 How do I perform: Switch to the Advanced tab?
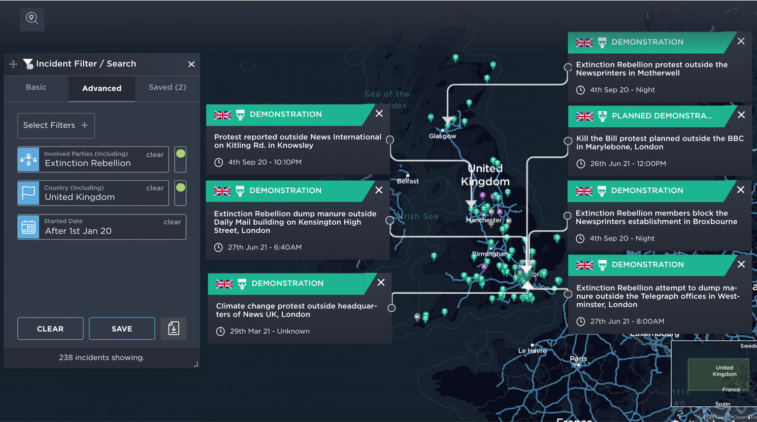(102, 88)
